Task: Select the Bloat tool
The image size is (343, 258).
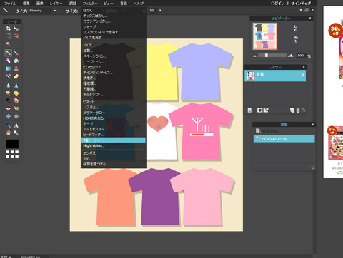Action: [x=9, y=116]
